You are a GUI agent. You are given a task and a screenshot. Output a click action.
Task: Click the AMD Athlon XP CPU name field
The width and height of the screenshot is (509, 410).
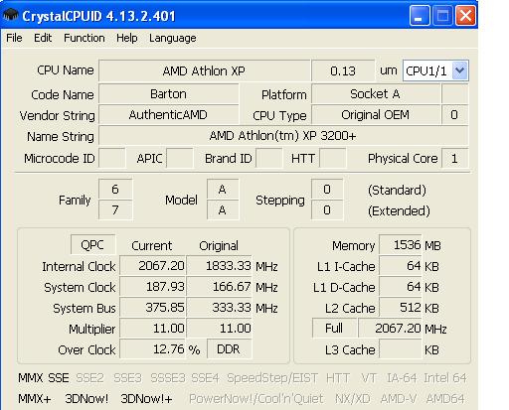coord(204,70)
